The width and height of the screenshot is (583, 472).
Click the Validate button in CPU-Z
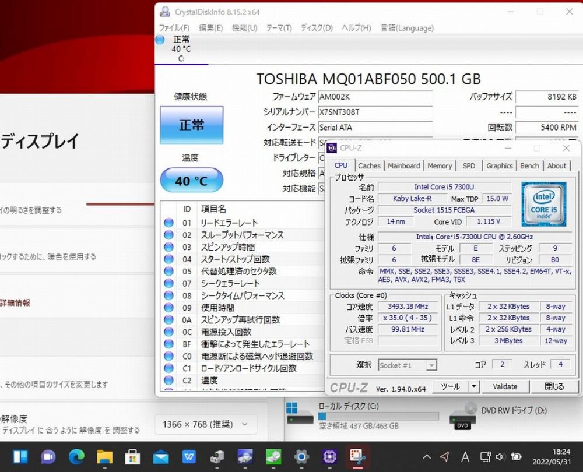505,386
